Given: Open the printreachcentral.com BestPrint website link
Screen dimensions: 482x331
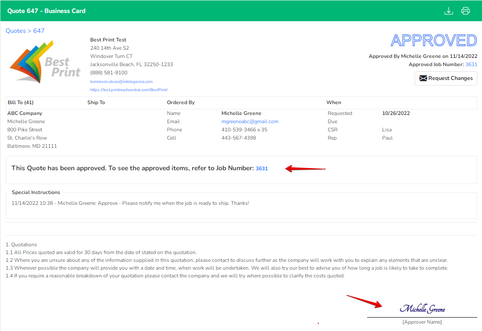Looking at the screenshot, I should coord(129,90).
